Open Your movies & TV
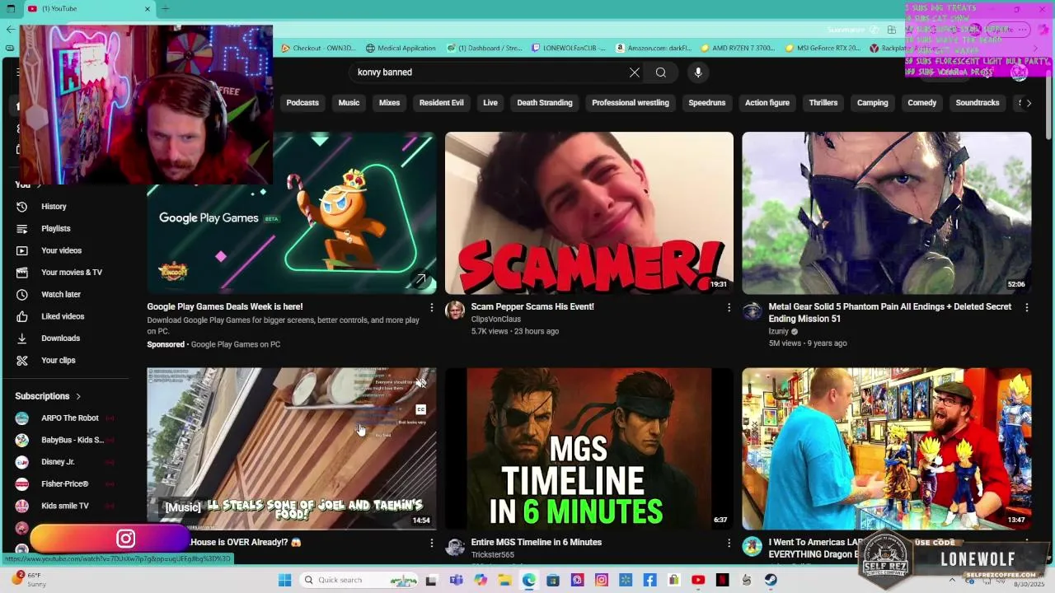The height and width of the screenshot is (593, 1055). (x=72, y=273)
